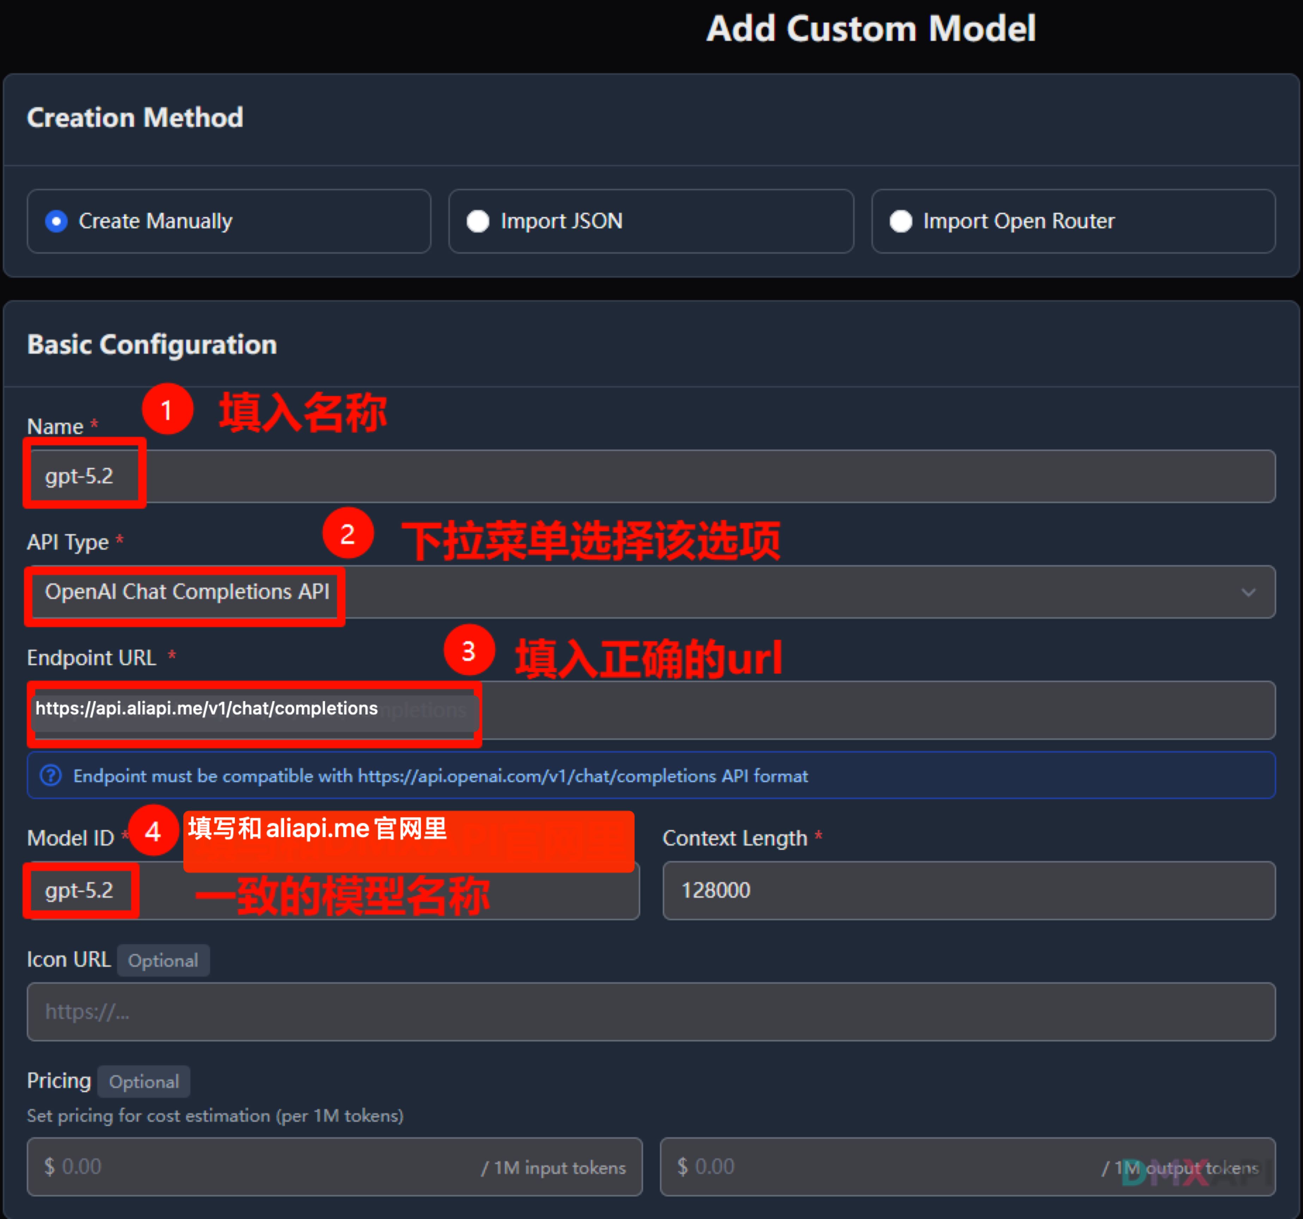
Task: Select the Create Manually radio option
Action: click(x=229, y=221)
